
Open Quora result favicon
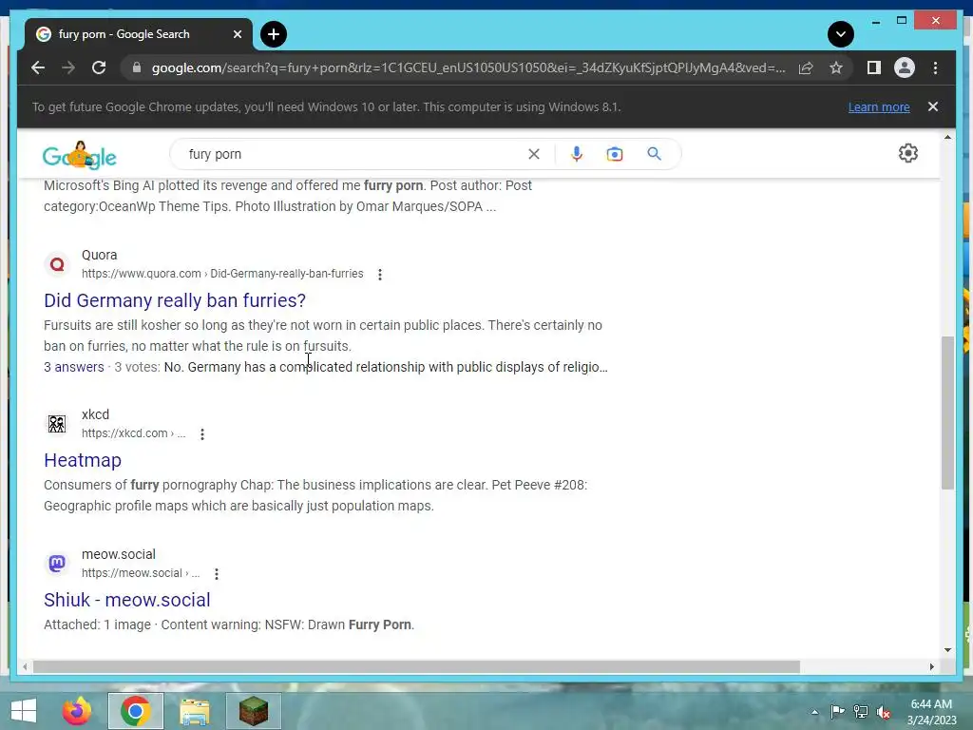[x=57, y=264]
